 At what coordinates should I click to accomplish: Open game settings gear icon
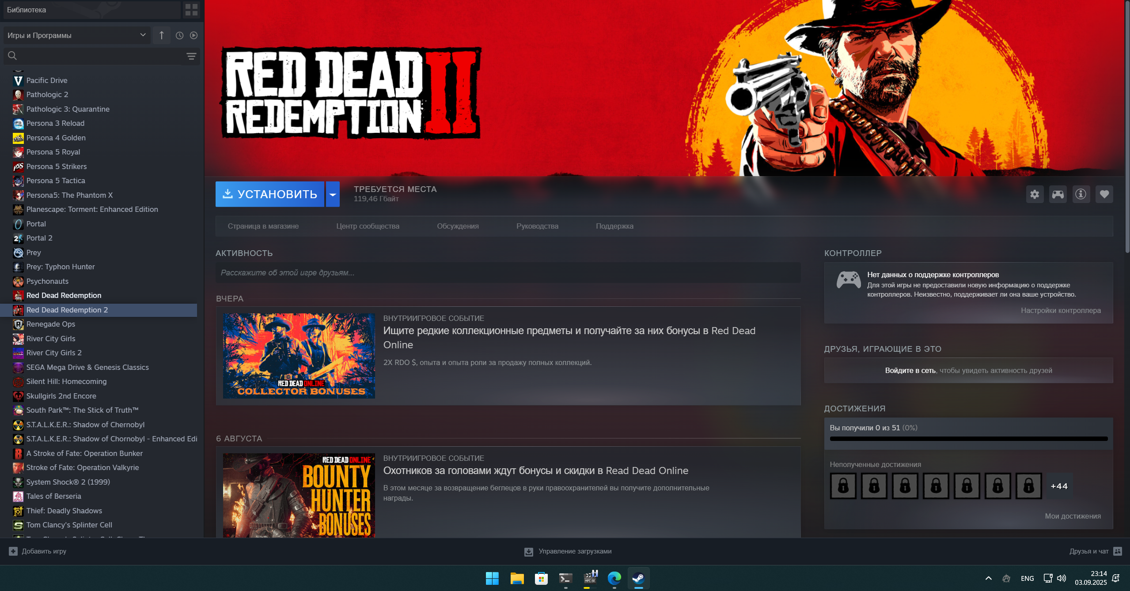[1035, 194]
